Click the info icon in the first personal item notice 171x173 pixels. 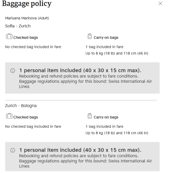13,71
